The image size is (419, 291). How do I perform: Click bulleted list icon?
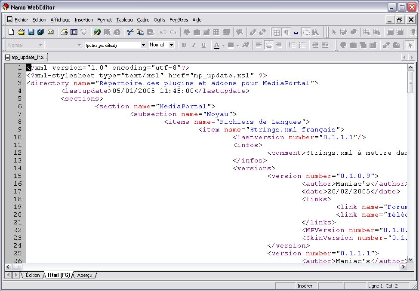point(302,45)
